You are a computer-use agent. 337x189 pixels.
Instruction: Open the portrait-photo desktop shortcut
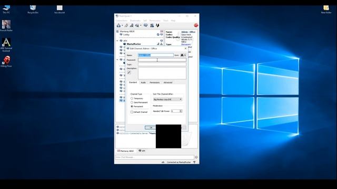tap(6, 26)
